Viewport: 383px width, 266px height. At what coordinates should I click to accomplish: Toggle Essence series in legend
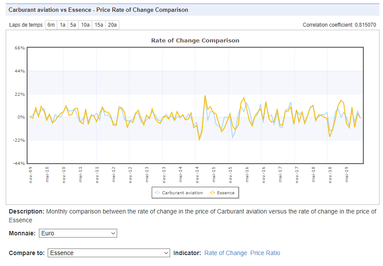pos(222,192)
